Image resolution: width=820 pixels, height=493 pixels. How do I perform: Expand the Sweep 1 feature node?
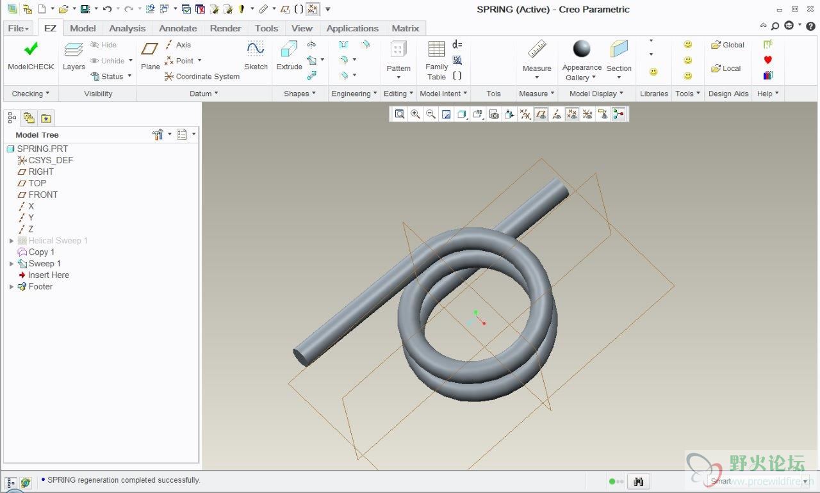(x=12, y=264)
